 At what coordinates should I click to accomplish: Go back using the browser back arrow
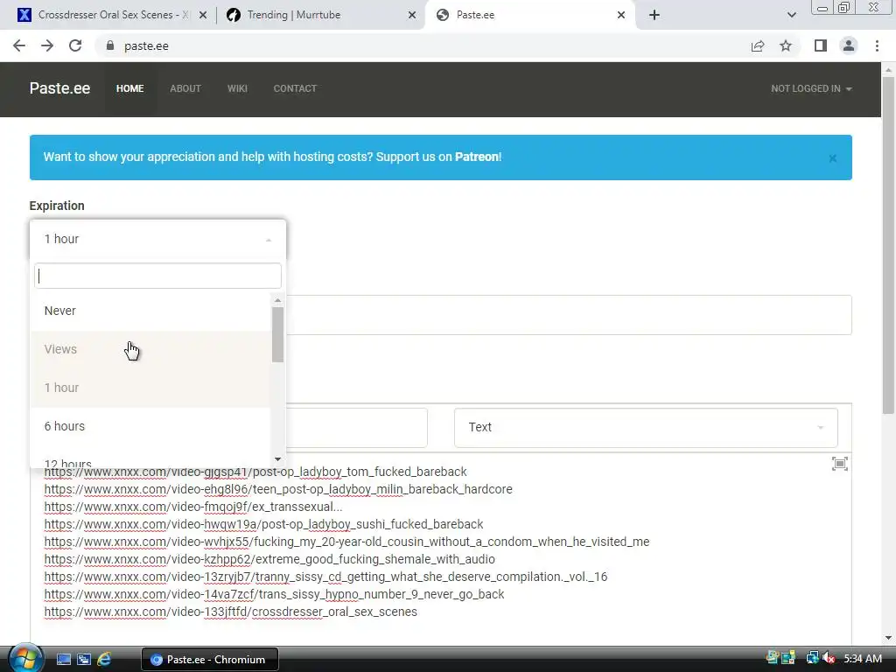pyautogui.click(x=19, y=45)
